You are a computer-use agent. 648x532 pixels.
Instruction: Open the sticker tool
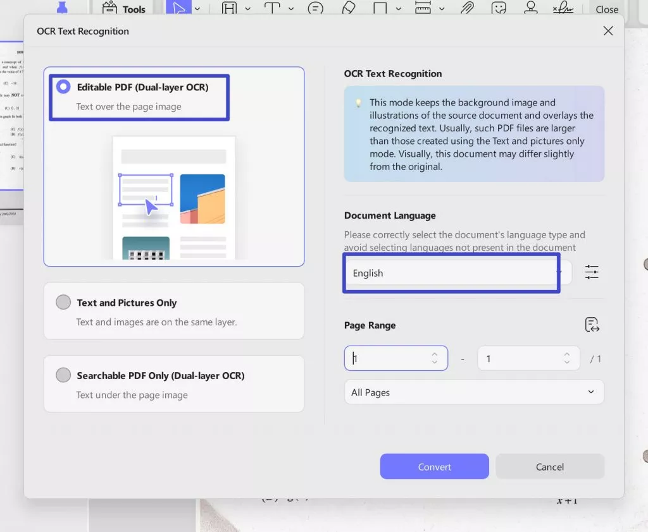coord(499,8)
